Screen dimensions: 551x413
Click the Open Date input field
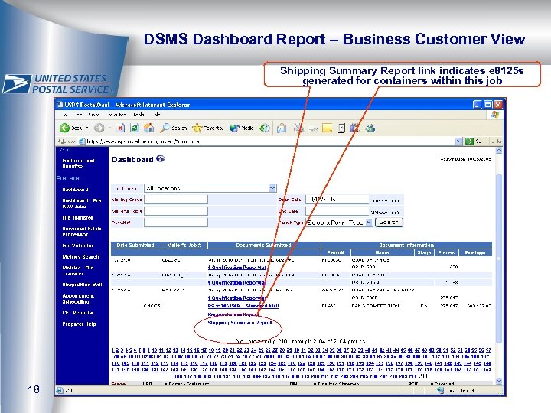pos(337,200)
